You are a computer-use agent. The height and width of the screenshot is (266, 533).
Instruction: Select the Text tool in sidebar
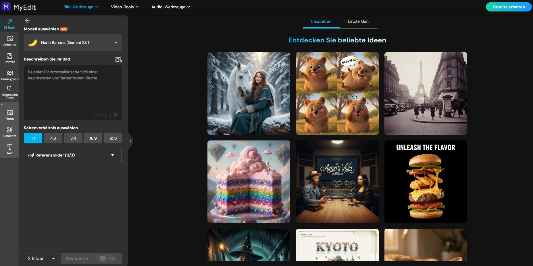[9, 149]
